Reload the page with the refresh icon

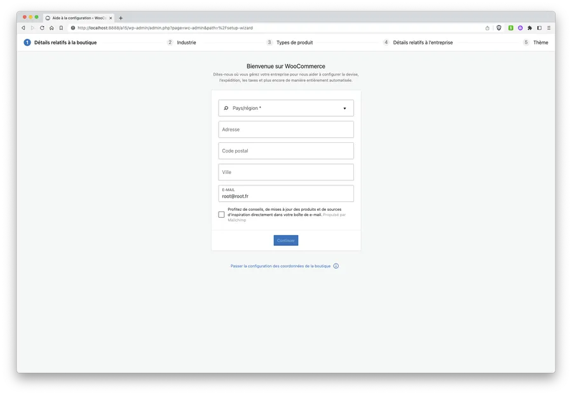pyautogui.click(x=42, y=28)
